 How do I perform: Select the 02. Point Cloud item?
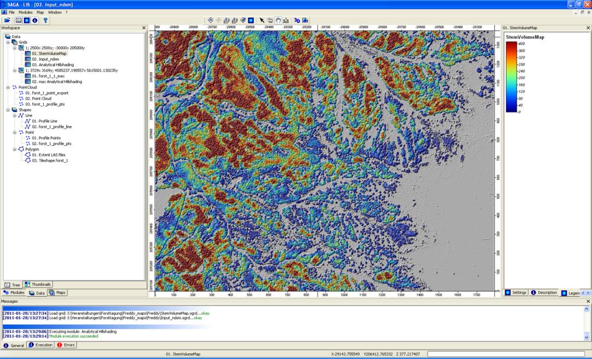click(x=38, y=99)
